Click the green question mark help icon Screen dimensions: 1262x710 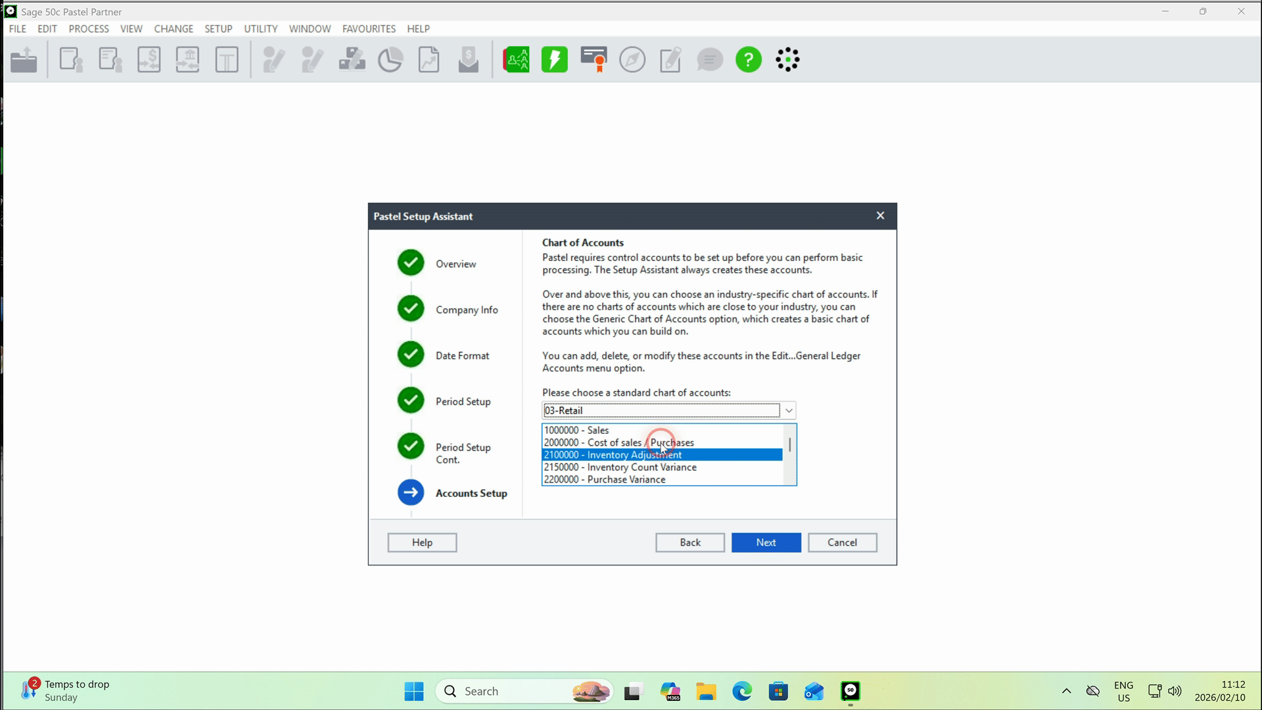click(748, 60)
